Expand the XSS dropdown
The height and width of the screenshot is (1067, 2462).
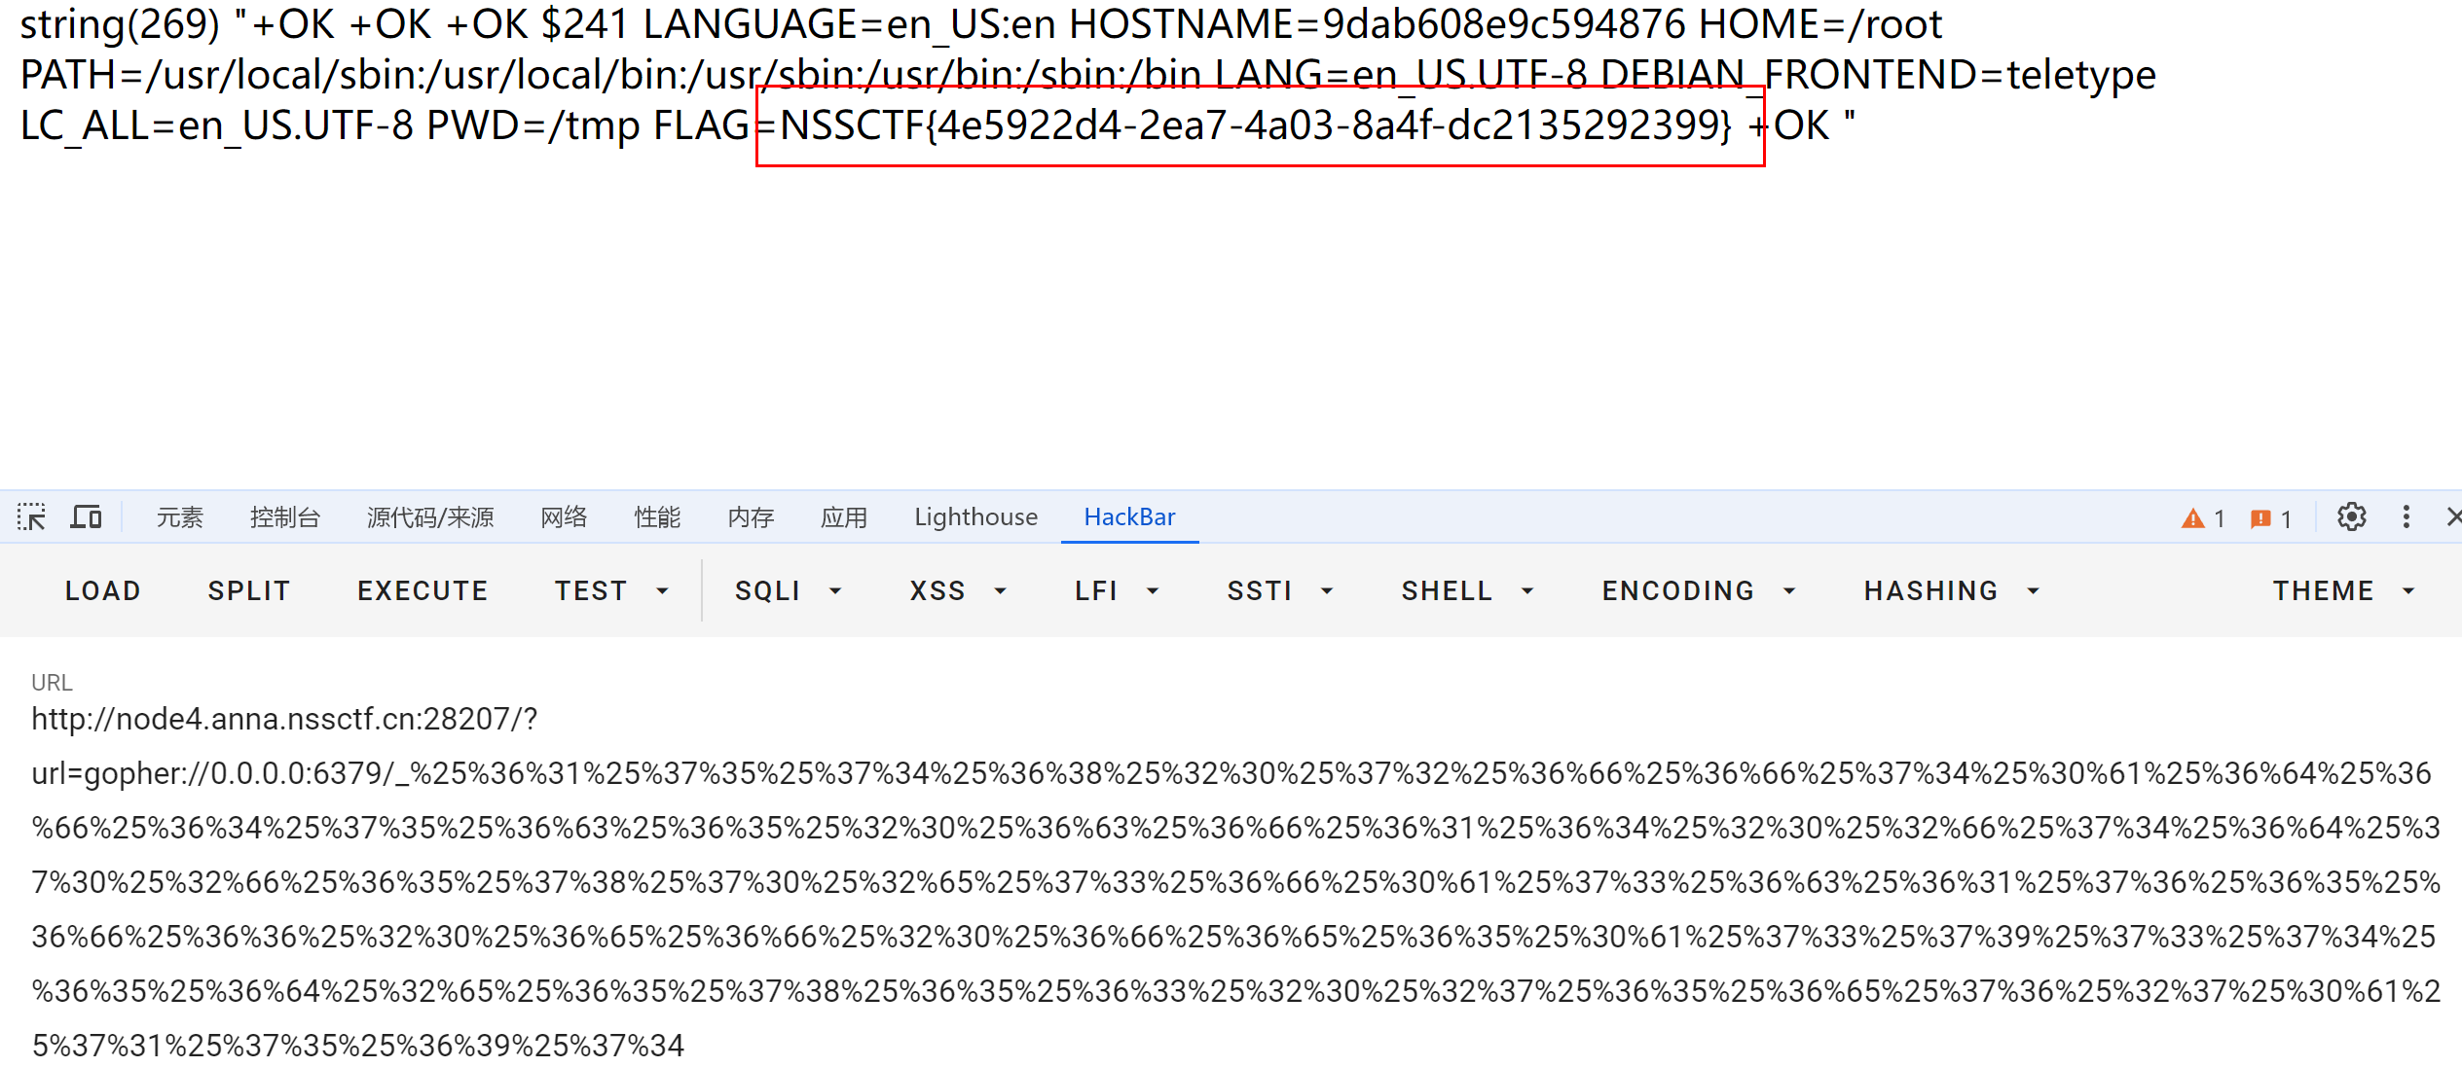[x=958, y=590]
